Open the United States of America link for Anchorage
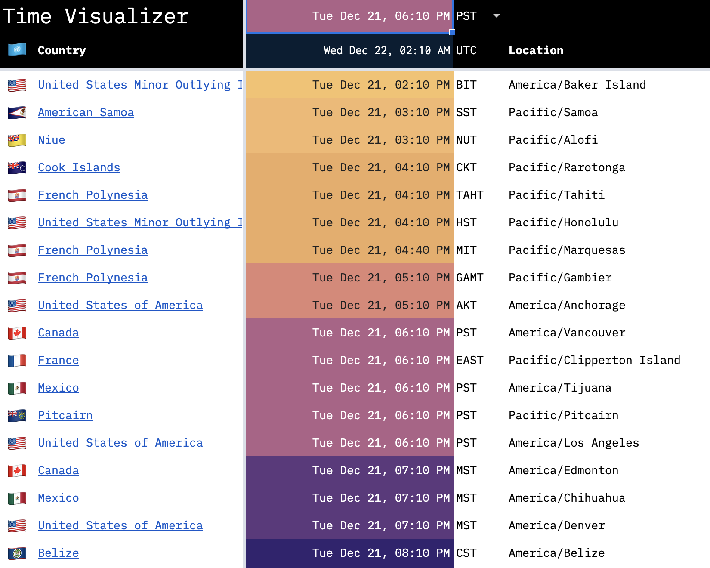 [x=120, y=305]
